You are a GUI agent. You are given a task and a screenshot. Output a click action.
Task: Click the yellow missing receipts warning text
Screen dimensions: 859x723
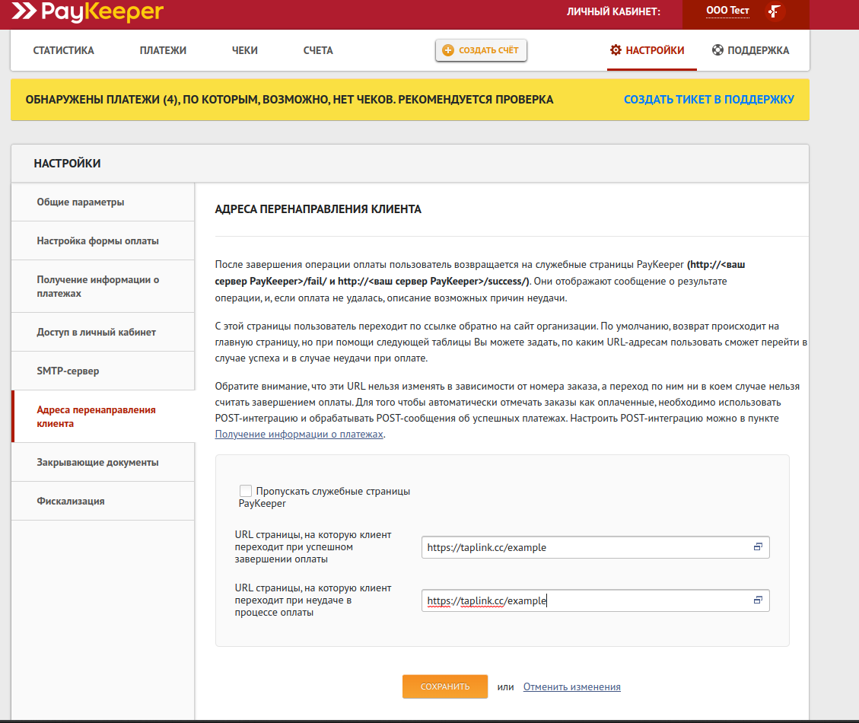[289, 100]
